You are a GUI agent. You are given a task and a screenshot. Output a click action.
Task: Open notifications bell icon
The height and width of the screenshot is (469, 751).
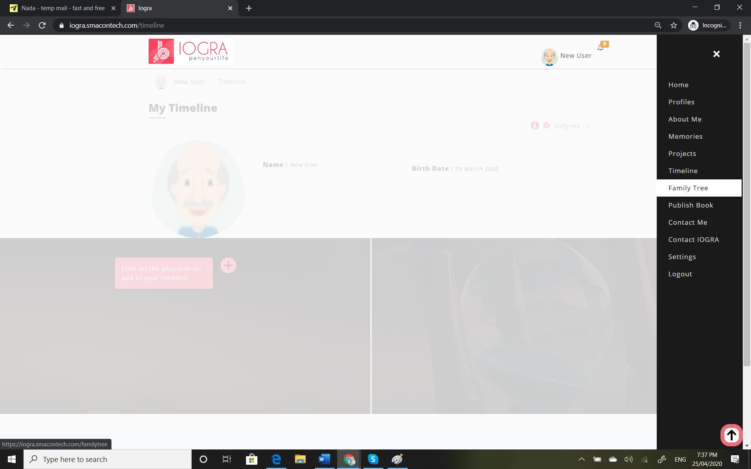pos(600,47)
